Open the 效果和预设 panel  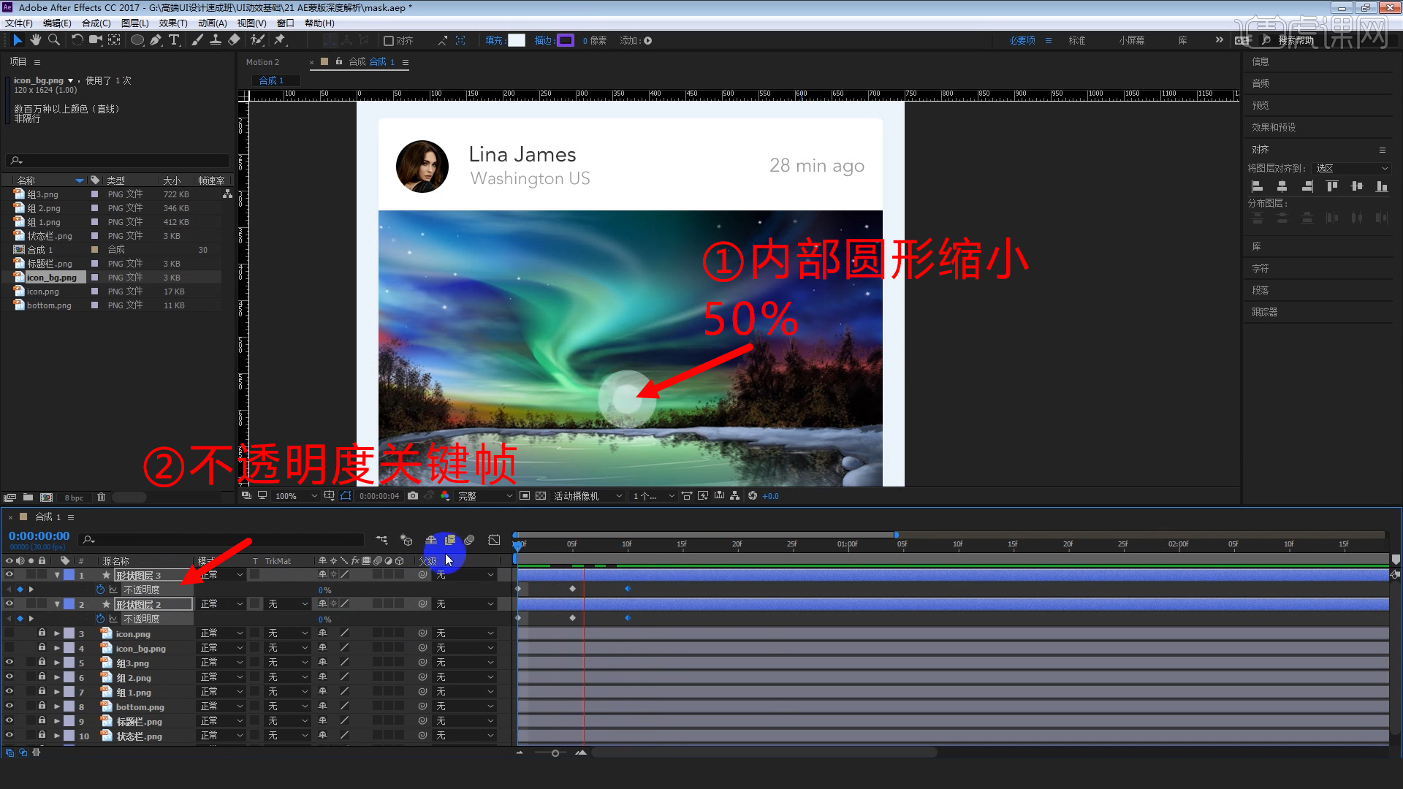pyautogui.click(x=1274, y=127)
